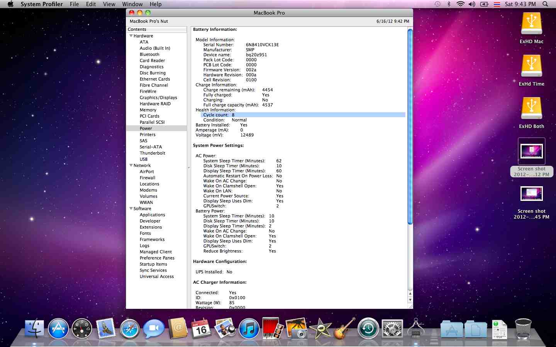Open iPhoto from the Dock
The width and height of the screenshot is (556, 347).
click(297, 328)
